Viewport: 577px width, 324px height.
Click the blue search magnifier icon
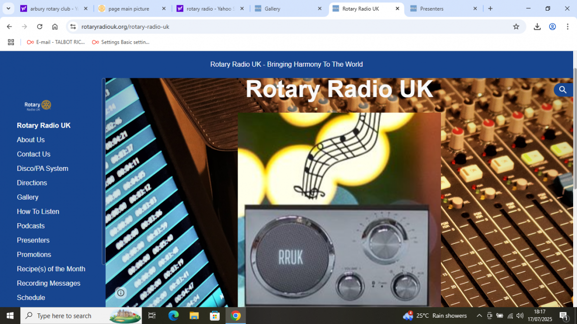563,90
